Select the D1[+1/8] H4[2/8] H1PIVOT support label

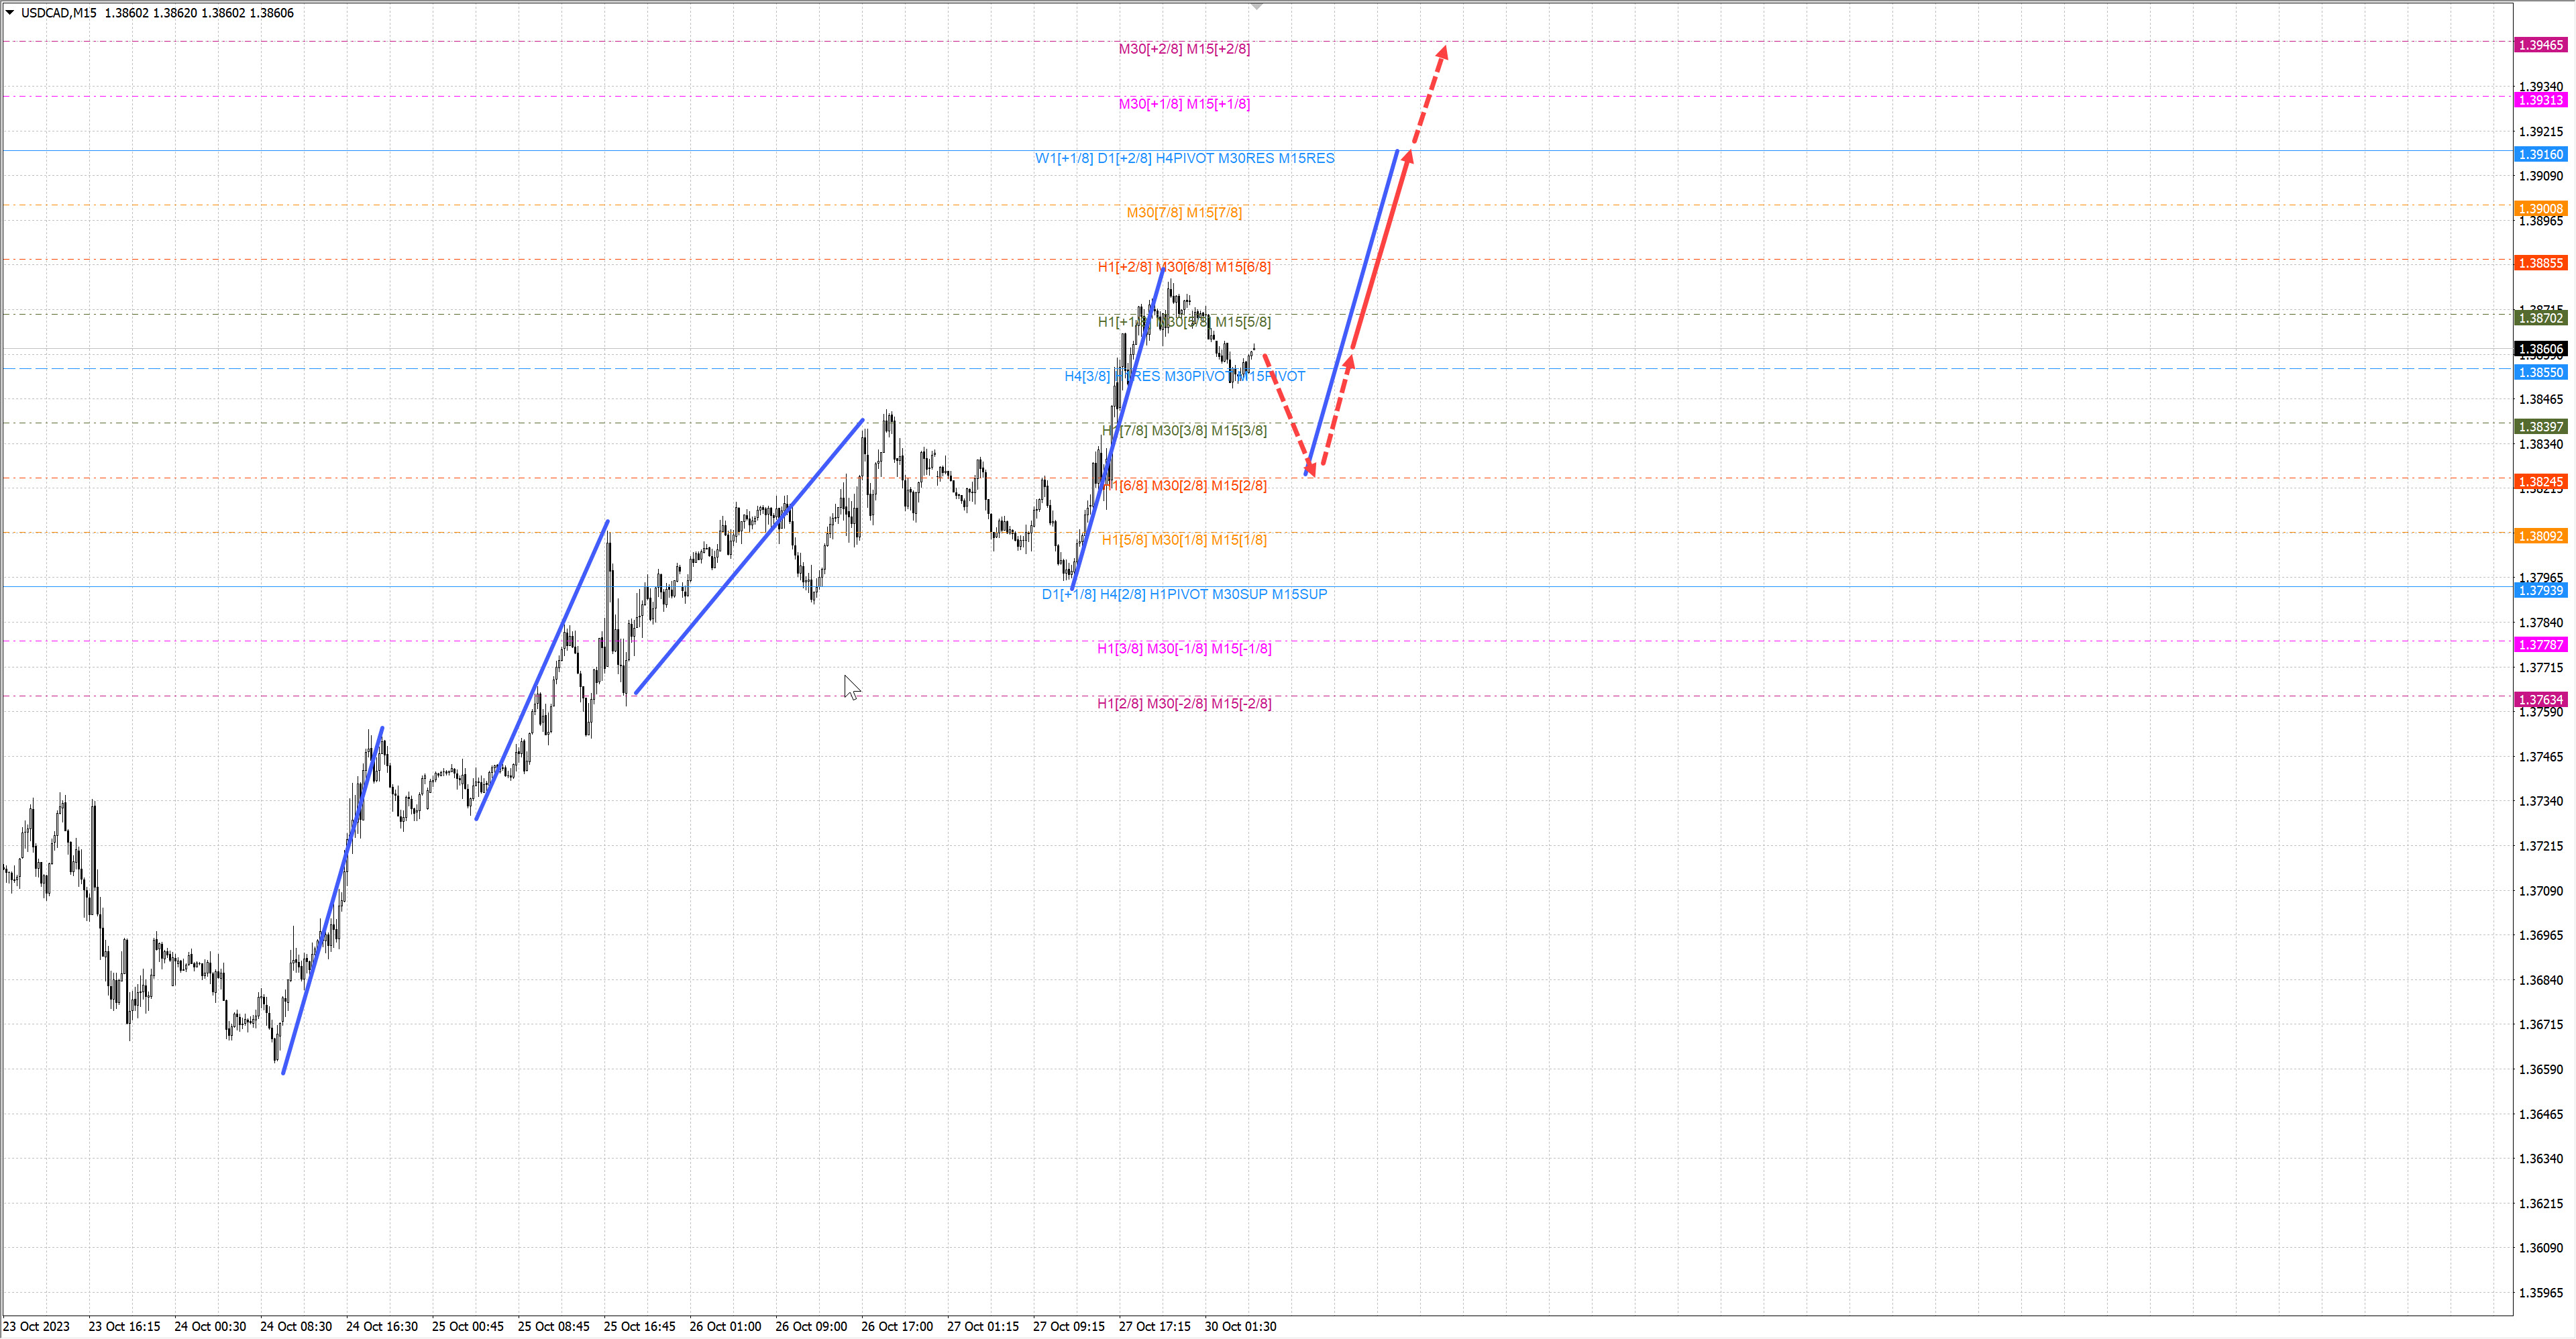coord(1184,594)
